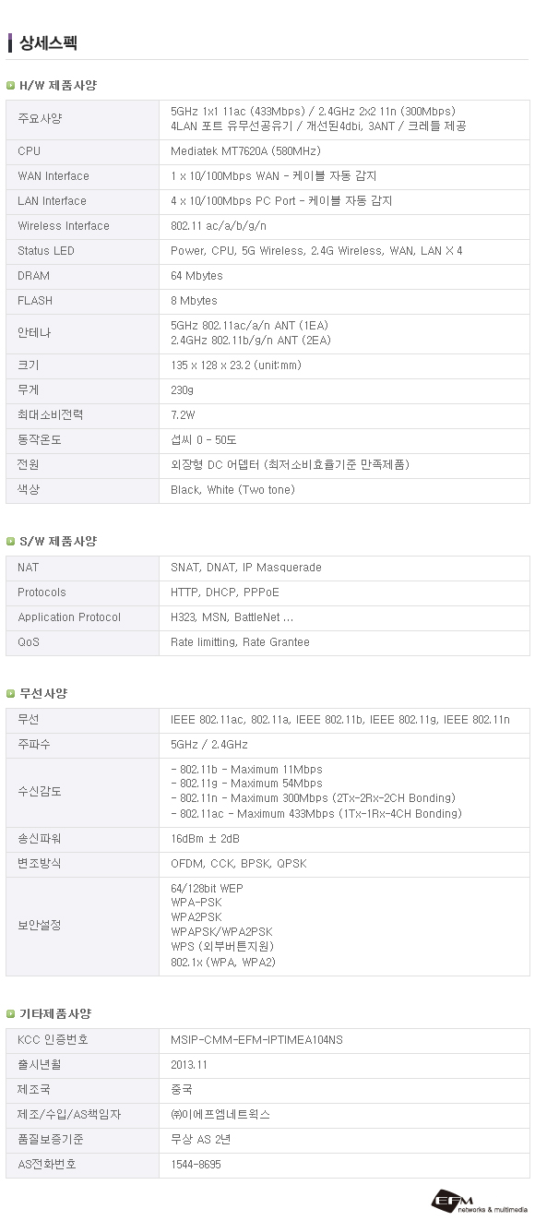The height and width of the screenshot is (1221, 535).
Task: Click the Mediatek MT7620A (580MHz) value
Action: pos(245,151)
